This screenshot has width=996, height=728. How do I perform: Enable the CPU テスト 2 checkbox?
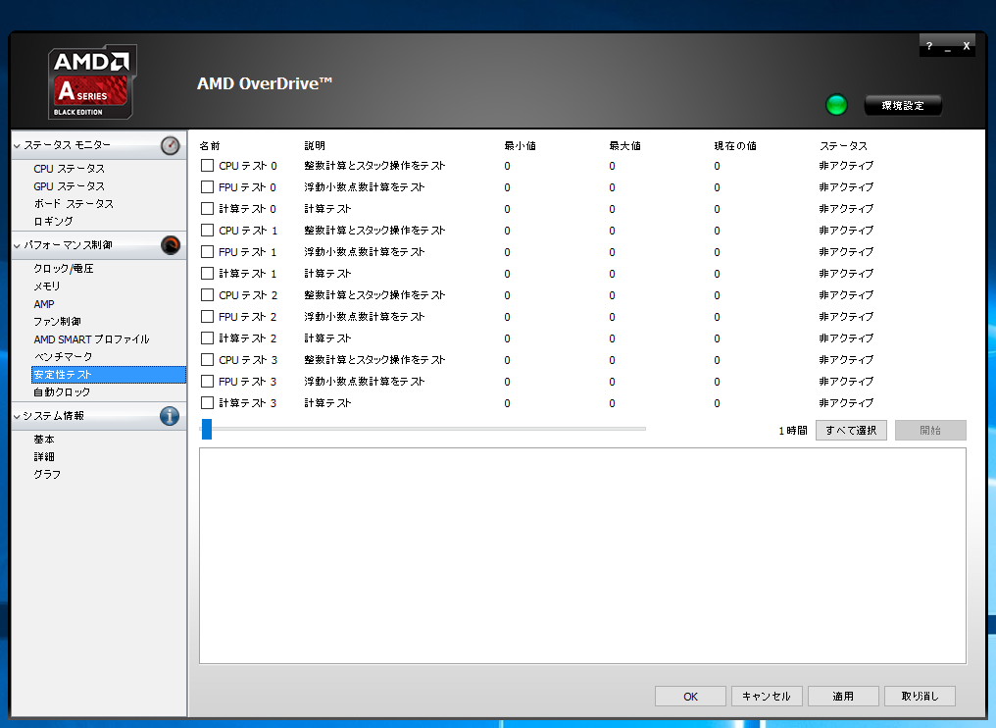207,295
